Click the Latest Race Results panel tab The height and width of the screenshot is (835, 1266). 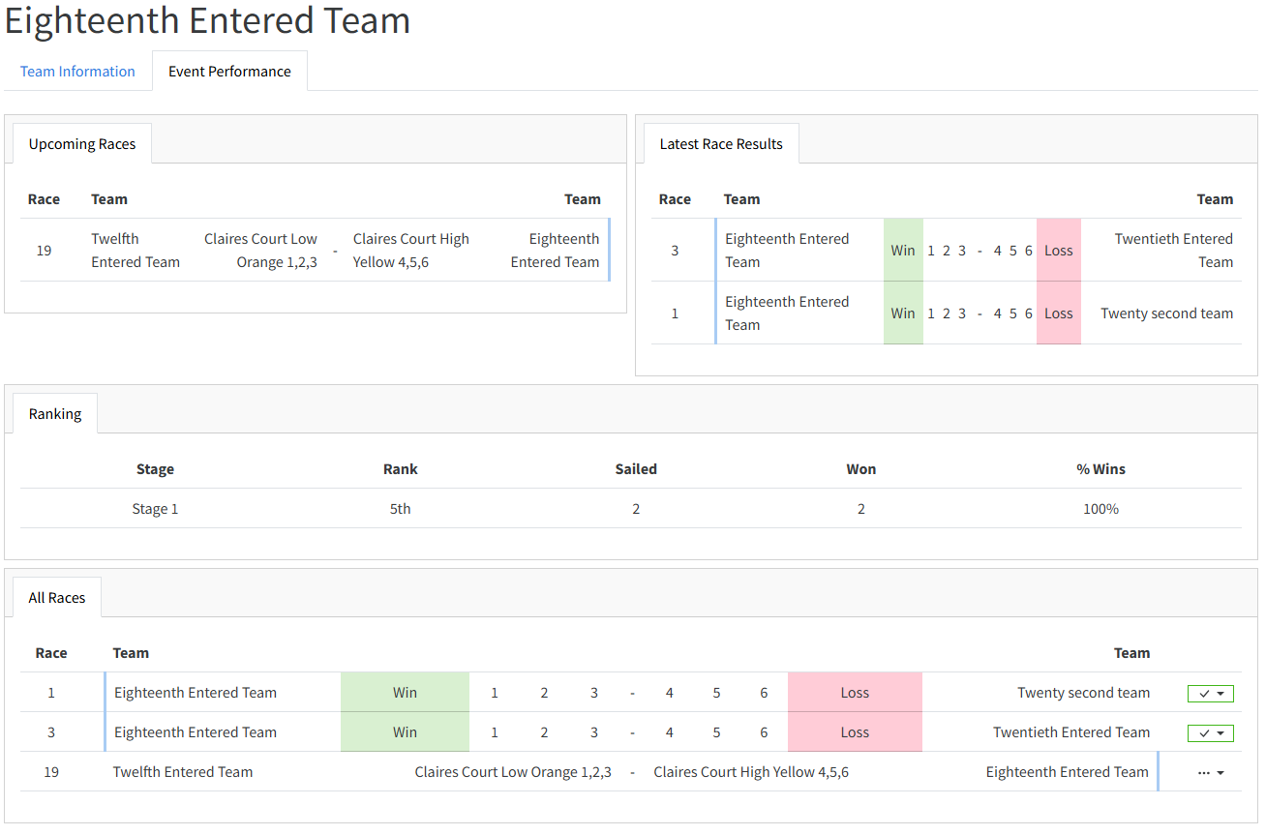[721, 144]
